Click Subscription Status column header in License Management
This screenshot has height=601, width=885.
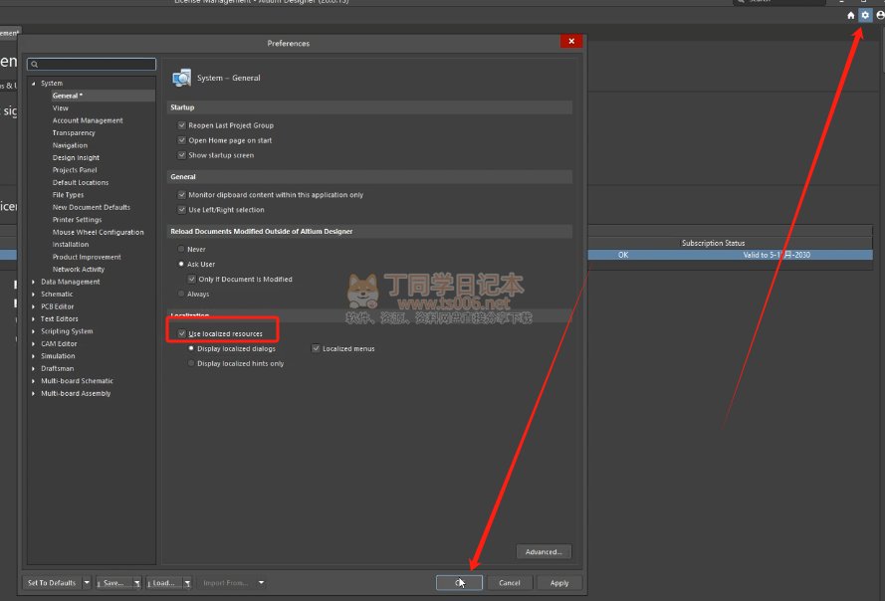click(x=713, y=243)
